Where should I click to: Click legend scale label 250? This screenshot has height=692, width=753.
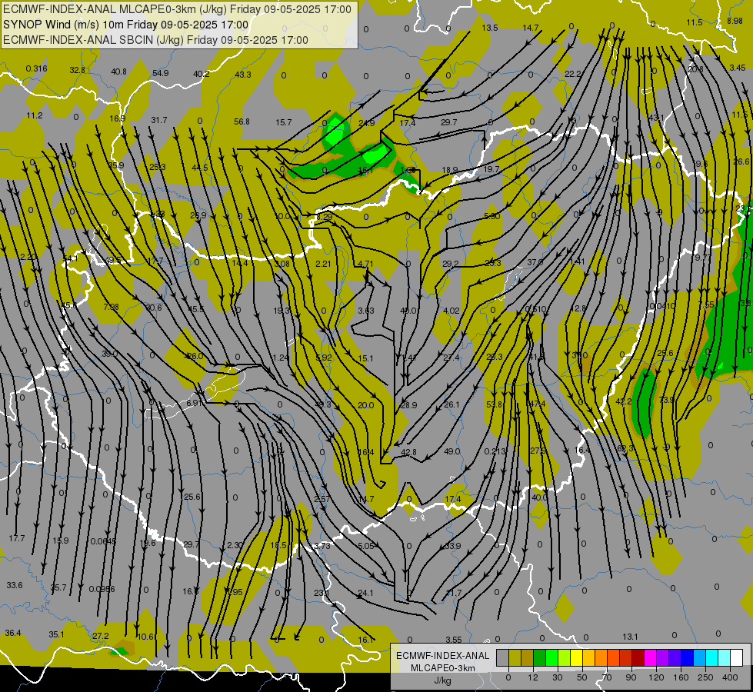705,677
